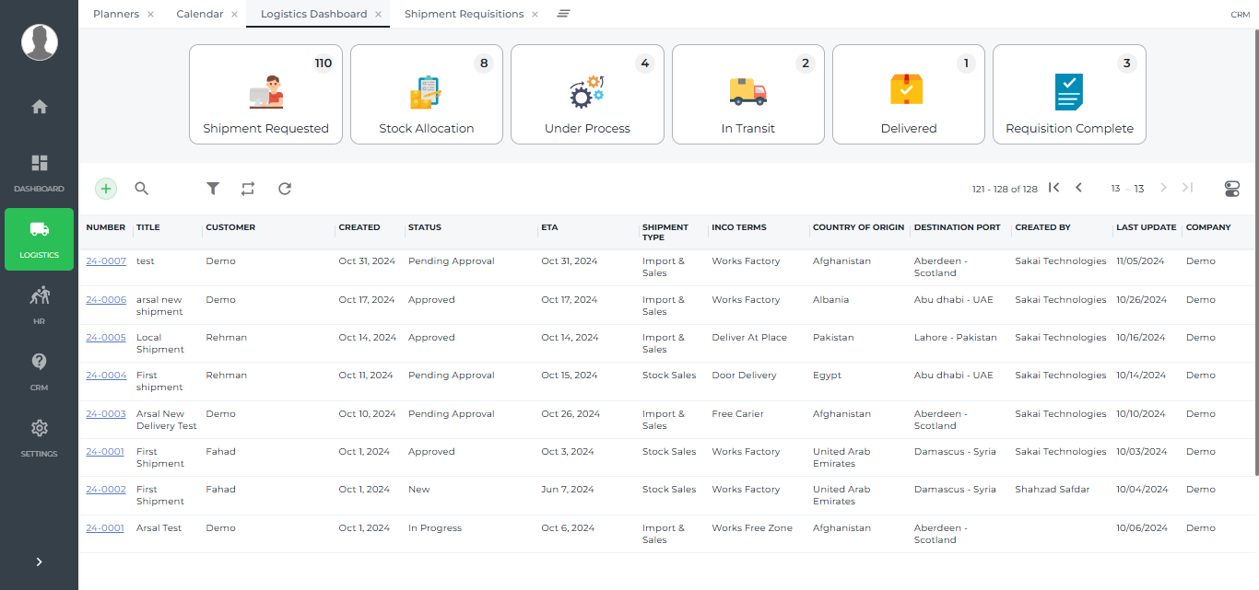Sort by DESTINATION PORT header
Image resolution: width=1259 pixels, height=590 pixels.
pos(957,227)
